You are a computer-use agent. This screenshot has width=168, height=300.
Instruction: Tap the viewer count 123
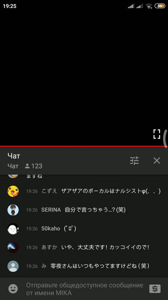(34, 166)
